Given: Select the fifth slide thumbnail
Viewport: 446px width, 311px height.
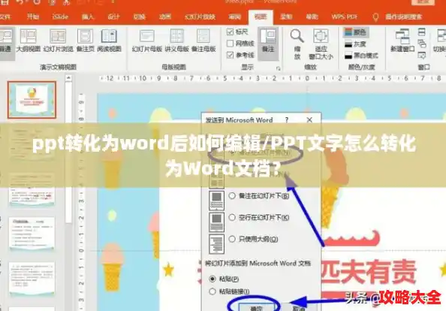Looking at the screenshot, I should click(32, 279).
